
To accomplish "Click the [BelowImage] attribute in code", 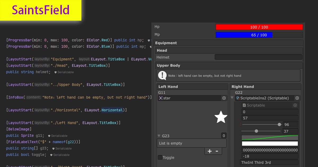I will 19,129.
